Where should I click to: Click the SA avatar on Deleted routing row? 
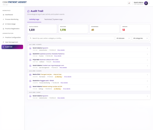click(x=30, y=87)
